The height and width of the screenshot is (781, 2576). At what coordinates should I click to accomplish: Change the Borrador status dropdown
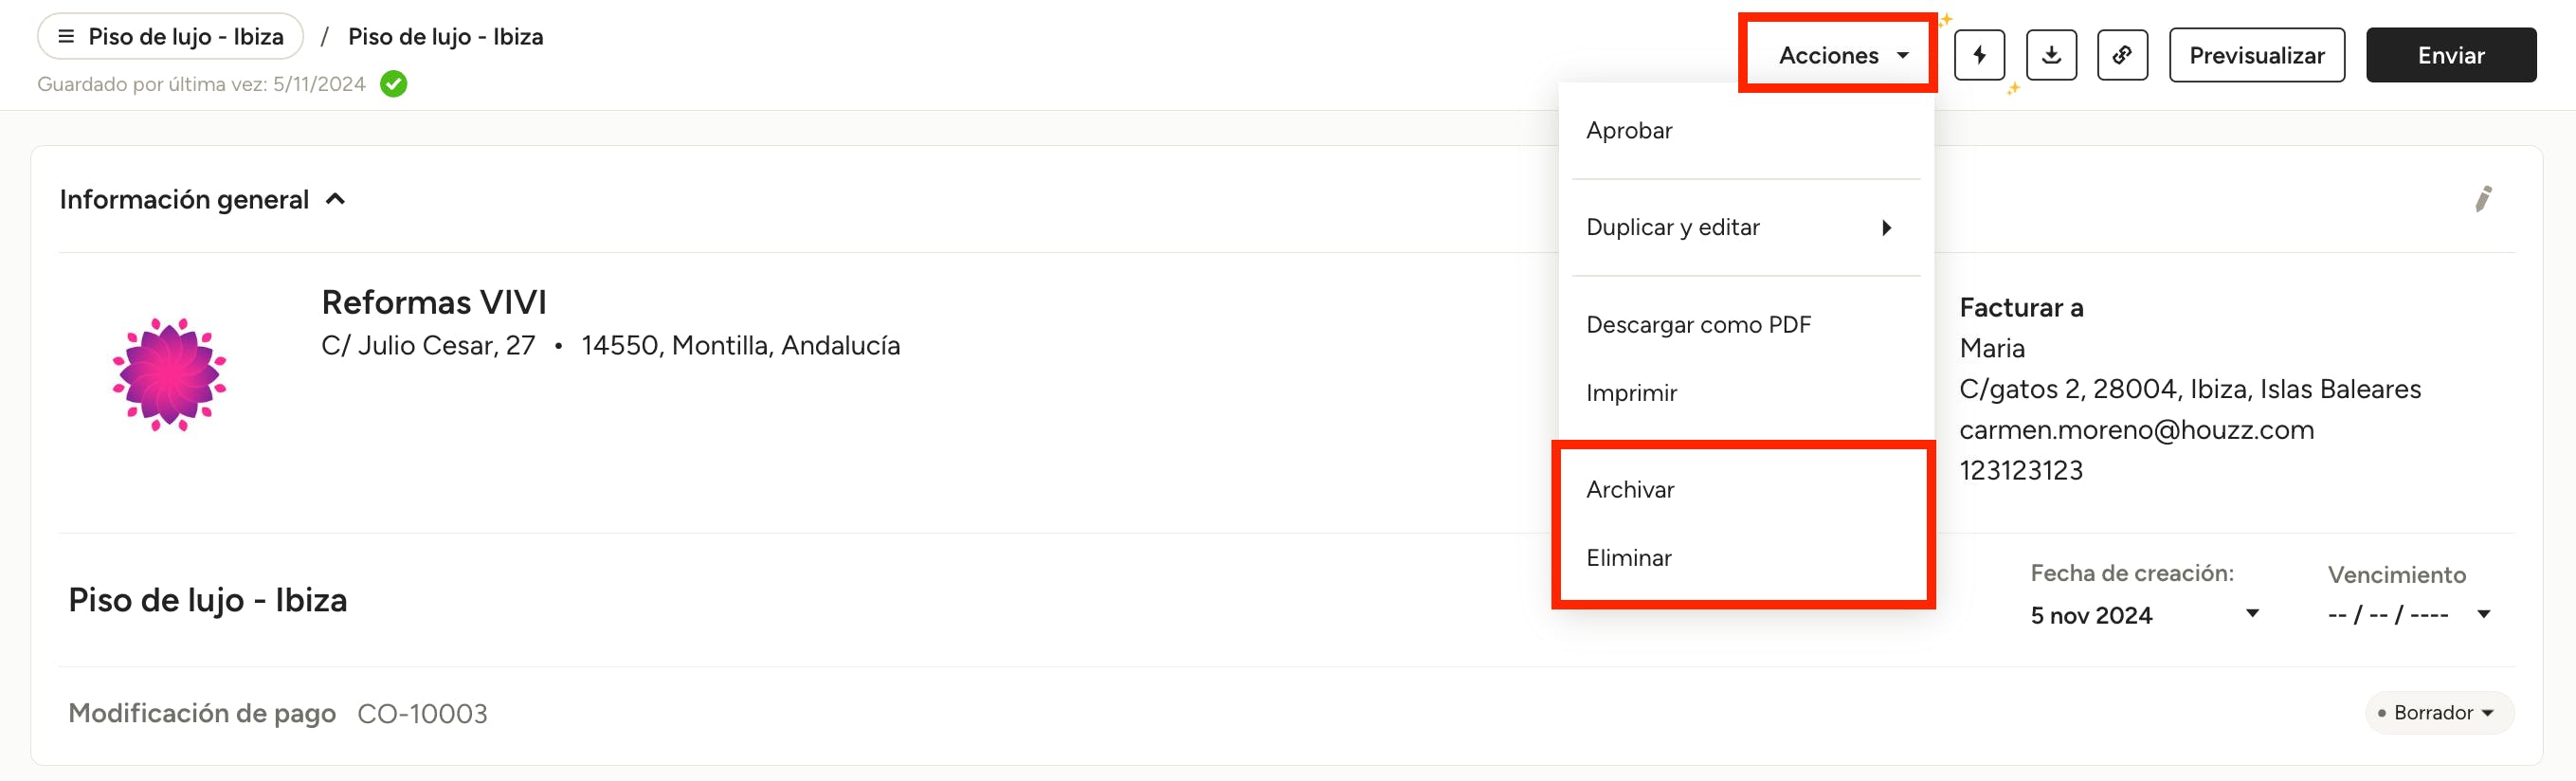coord(2438,713)
